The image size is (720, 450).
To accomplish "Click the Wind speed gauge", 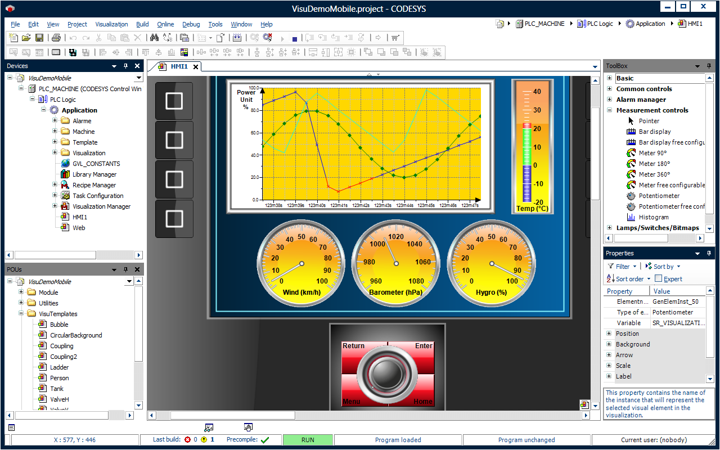I will (301, 263).
